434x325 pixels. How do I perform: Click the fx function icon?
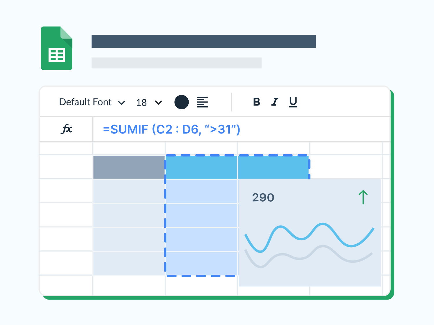(x=67, y=129)
